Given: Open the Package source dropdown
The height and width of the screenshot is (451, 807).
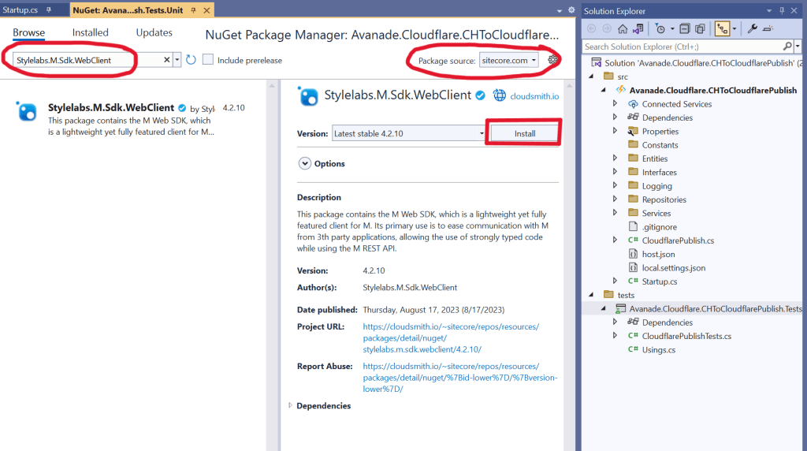Looking at the screenshot, I should (x=509, y=60).
